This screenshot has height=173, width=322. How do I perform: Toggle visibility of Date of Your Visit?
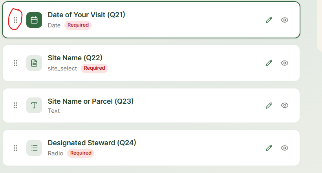(x=285, y=20)
